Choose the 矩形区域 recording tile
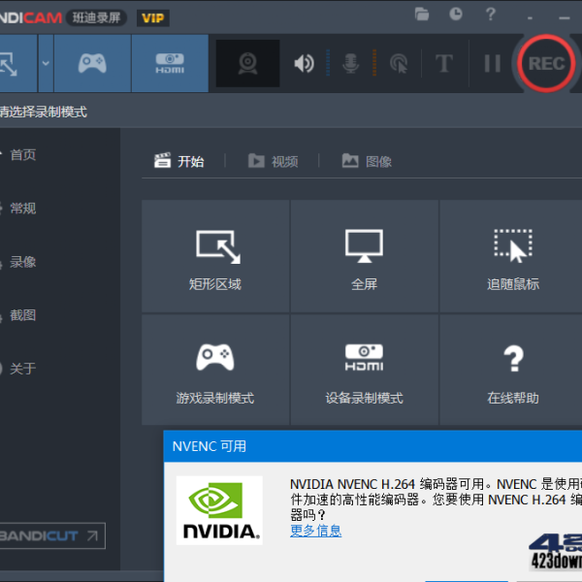Image resolution: width=582 pixels, height=582 pixels. tap(215, 256)
